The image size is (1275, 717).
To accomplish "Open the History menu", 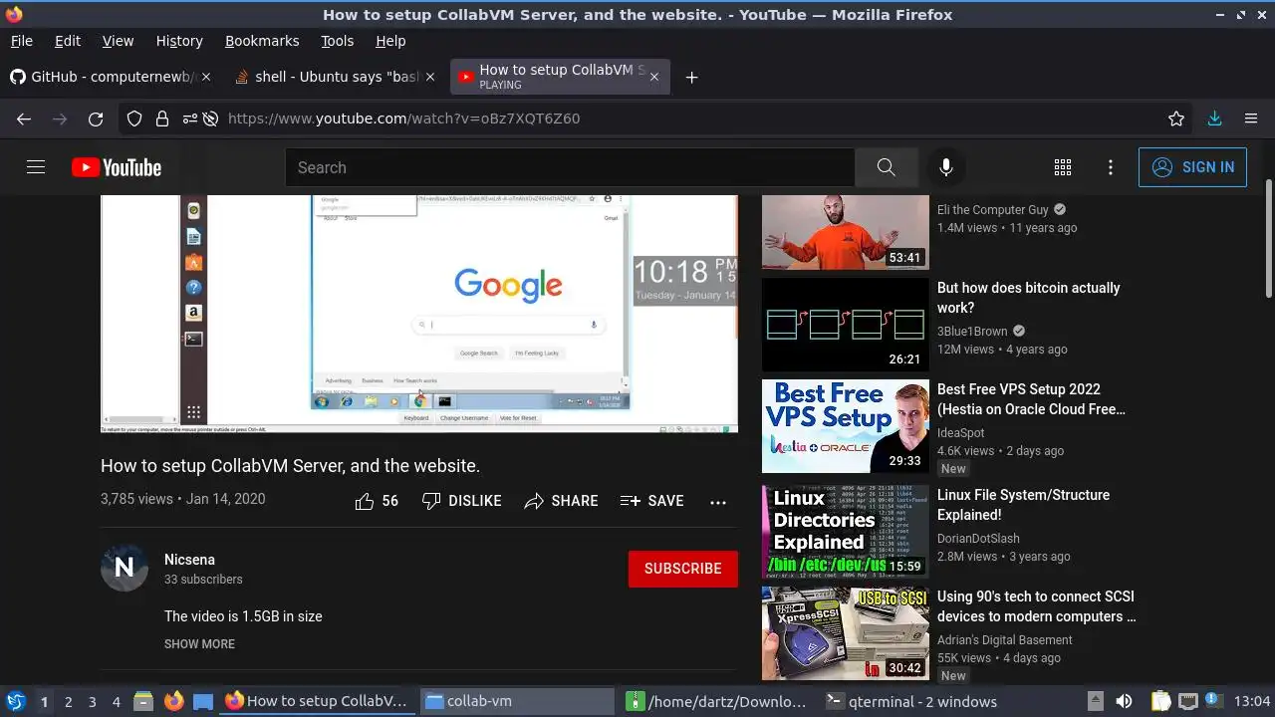I will click(x=179, y=41).
